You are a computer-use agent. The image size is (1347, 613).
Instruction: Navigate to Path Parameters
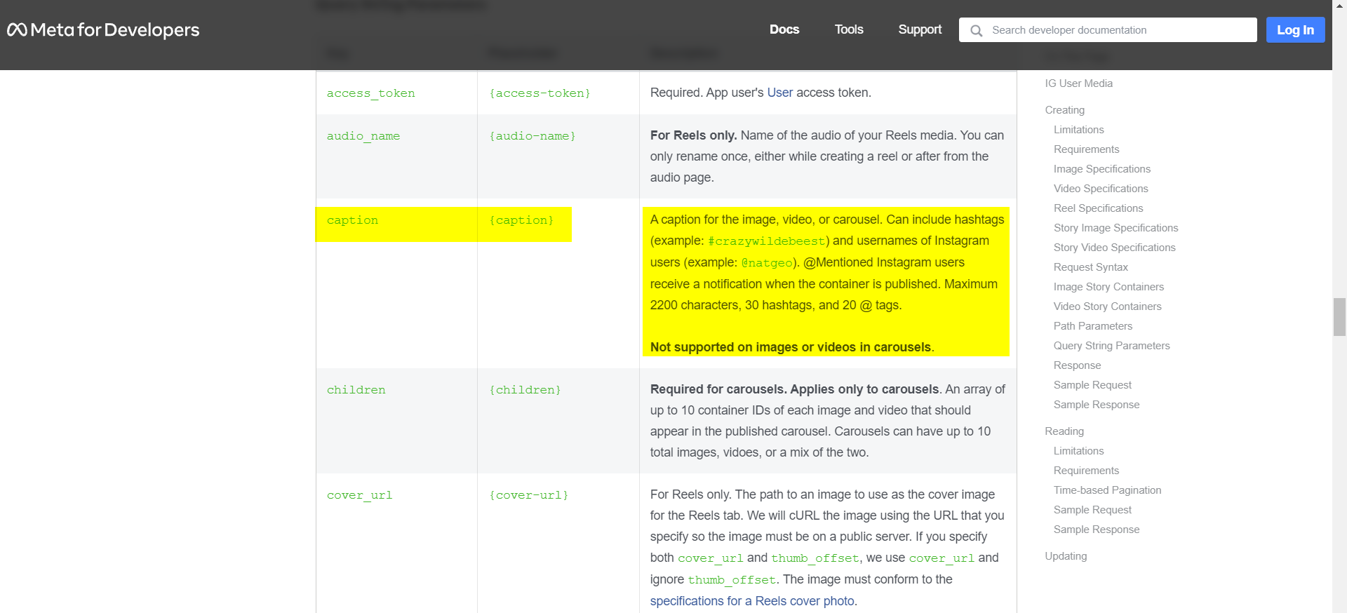1092,326
